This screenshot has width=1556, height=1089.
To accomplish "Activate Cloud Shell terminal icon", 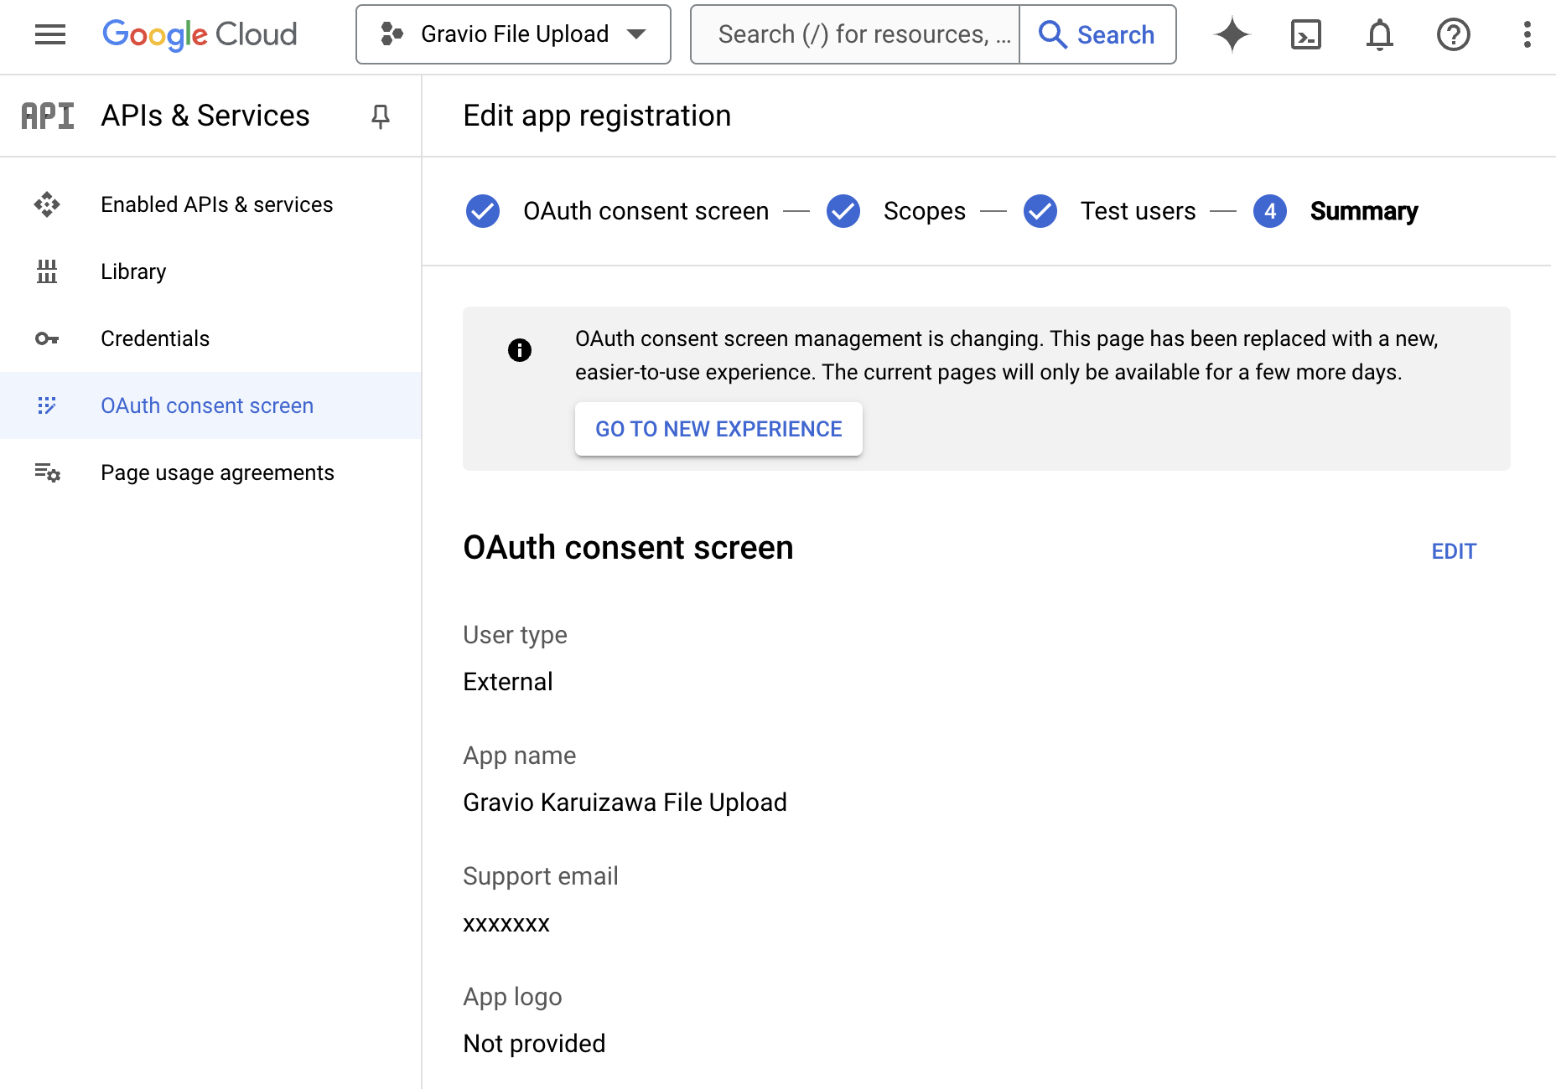I will click(1306, 34).
